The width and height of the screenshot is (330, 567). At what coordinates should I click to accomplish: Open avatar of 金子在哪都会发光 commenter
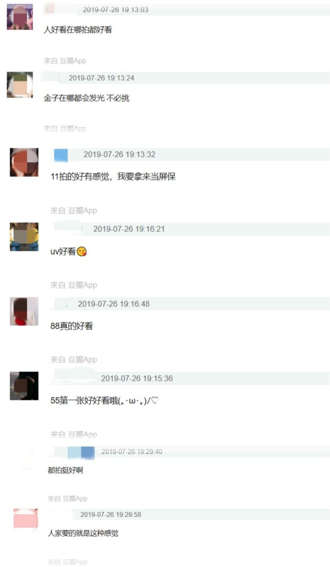[x=19, y=85]
